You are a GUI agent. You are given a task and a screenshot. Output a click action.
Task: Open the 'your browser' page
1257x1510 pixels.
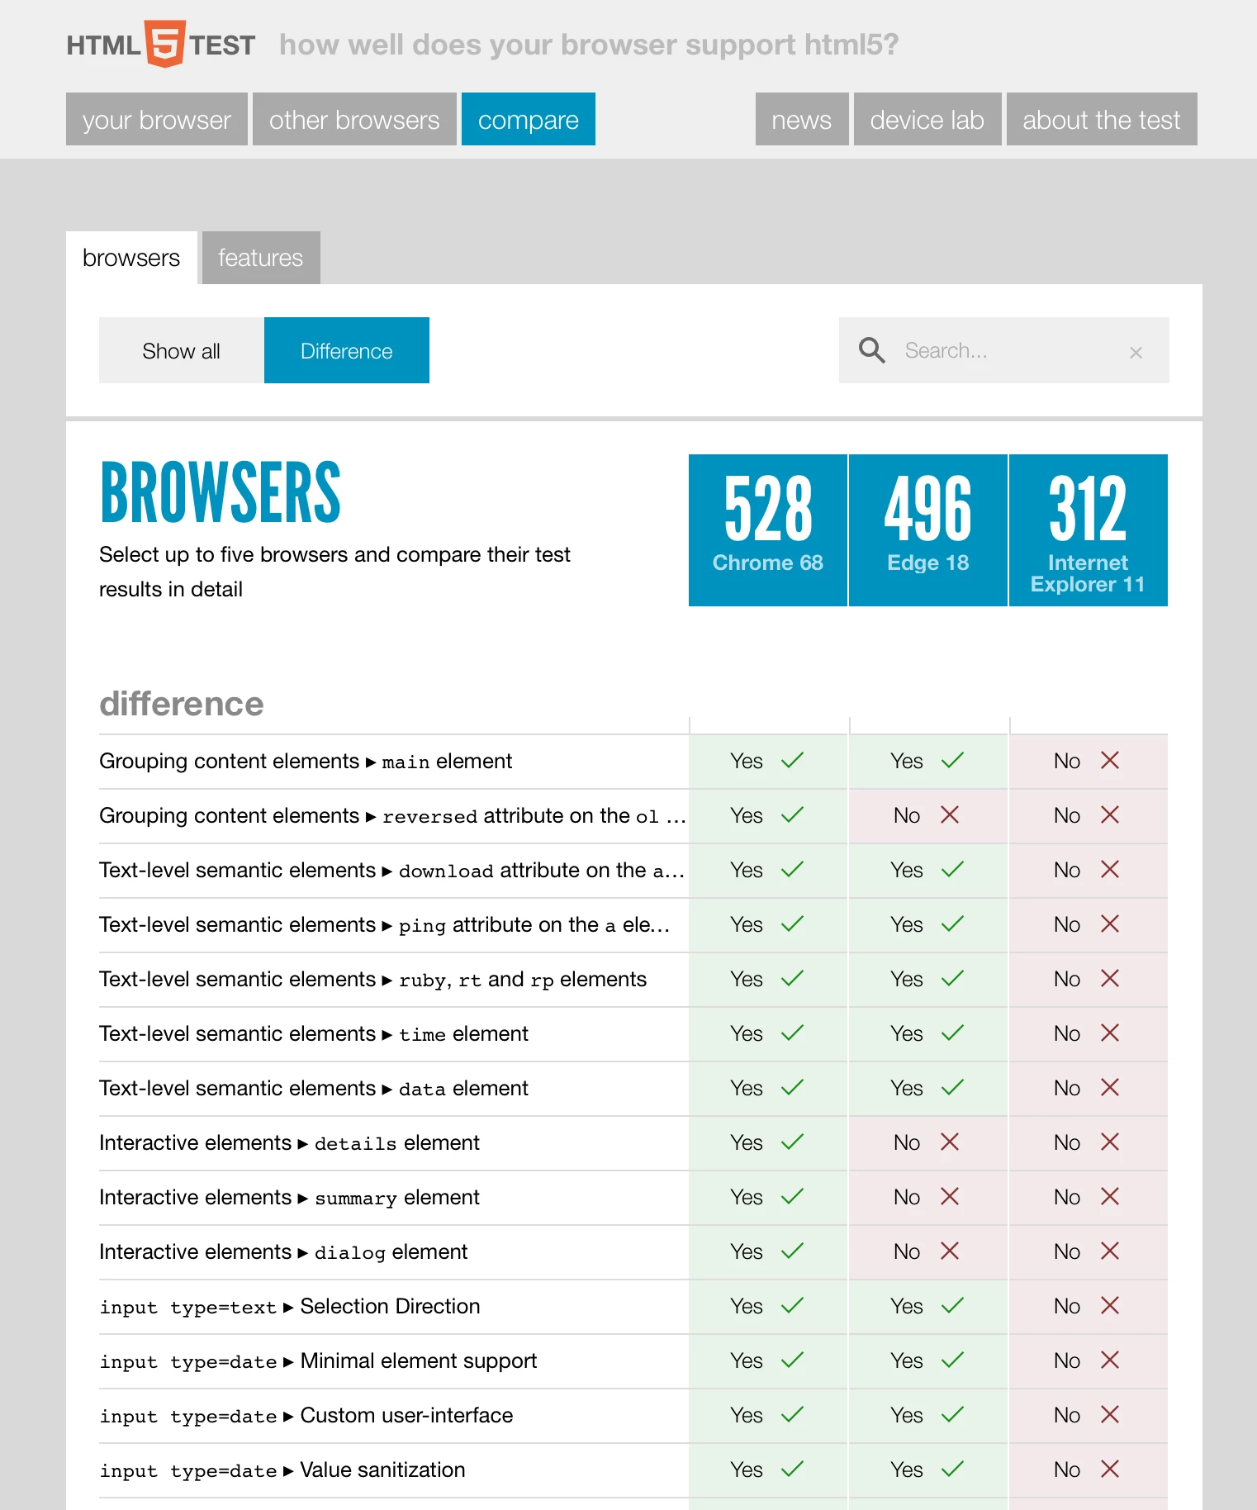pyautogui.click(x=157, y=119)
